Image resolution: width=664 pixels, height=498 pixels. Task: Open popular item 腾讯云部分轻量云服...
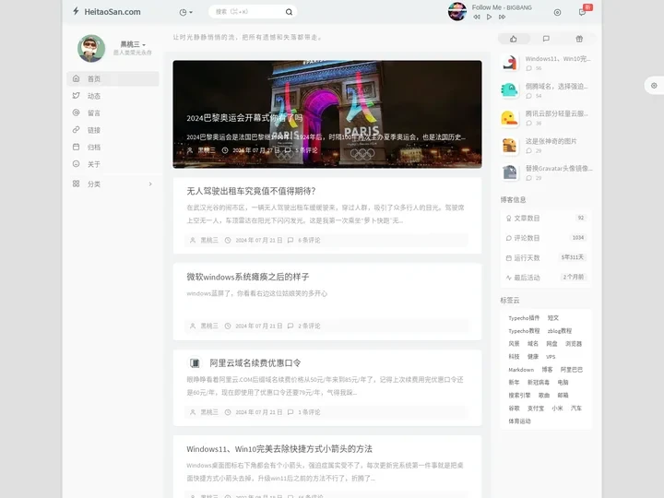(x=556, y=113)
